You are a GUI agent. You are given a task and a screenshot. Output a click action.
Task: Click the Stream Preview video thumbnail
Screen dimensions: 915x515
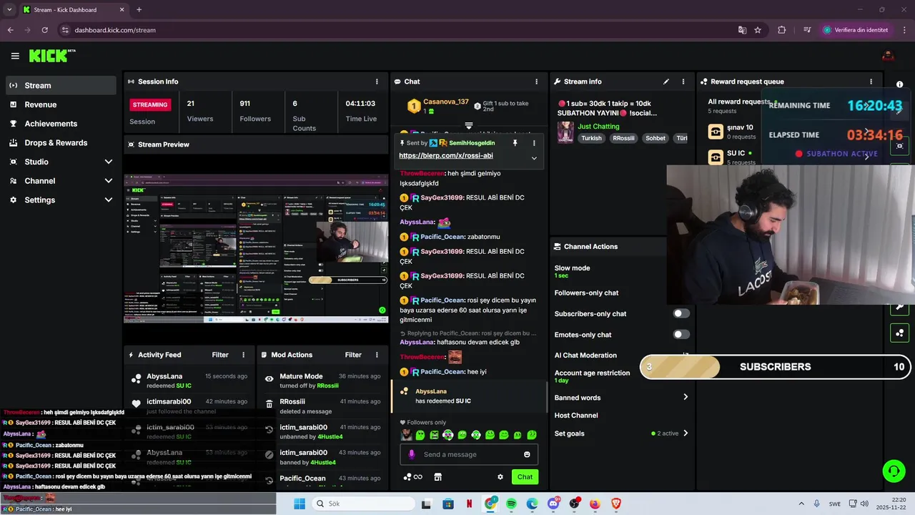point(256,249)
